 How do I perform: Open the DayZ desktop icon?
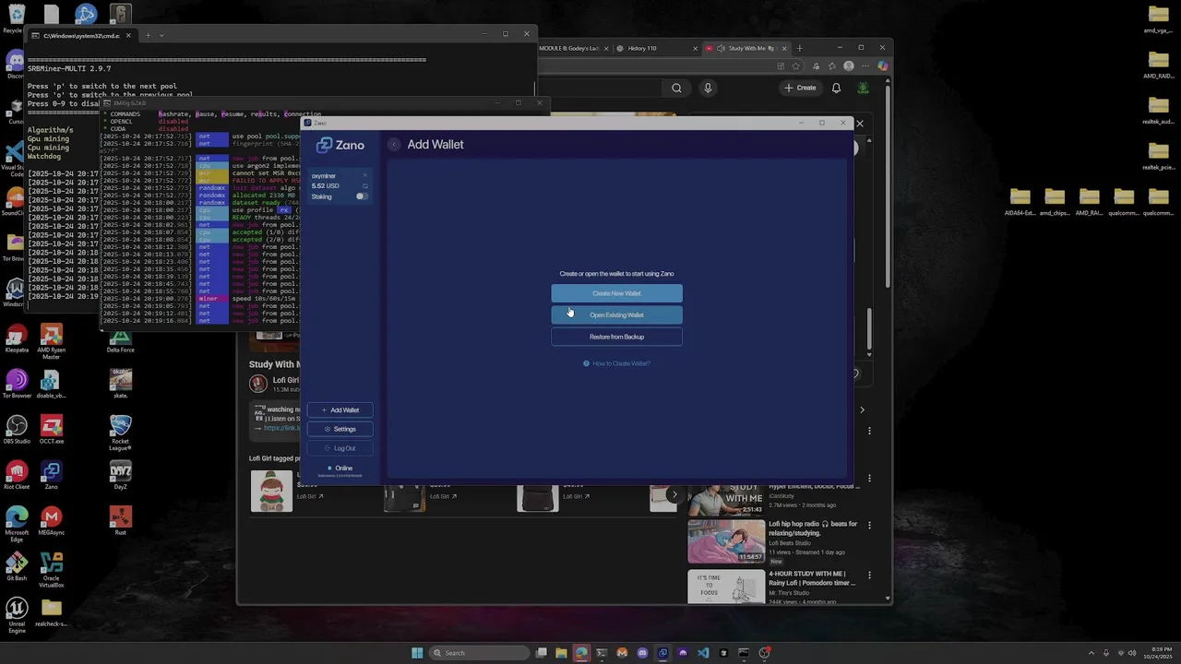pyautogui.click(x=120, y=475)
